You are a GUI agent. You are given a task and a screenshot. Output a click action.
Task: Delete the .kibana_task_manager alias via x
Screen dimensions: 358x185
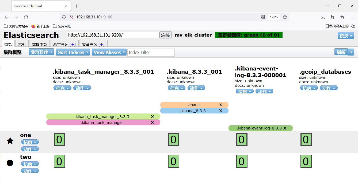tap(153, 123)
